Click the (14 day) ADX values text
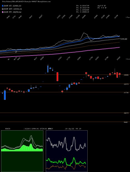Image resolution: width=130 pixels, height=172 pixels. 73,129
